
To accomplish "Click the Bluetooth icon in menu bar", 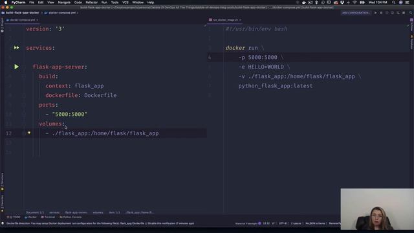I will tap(316, 3).
